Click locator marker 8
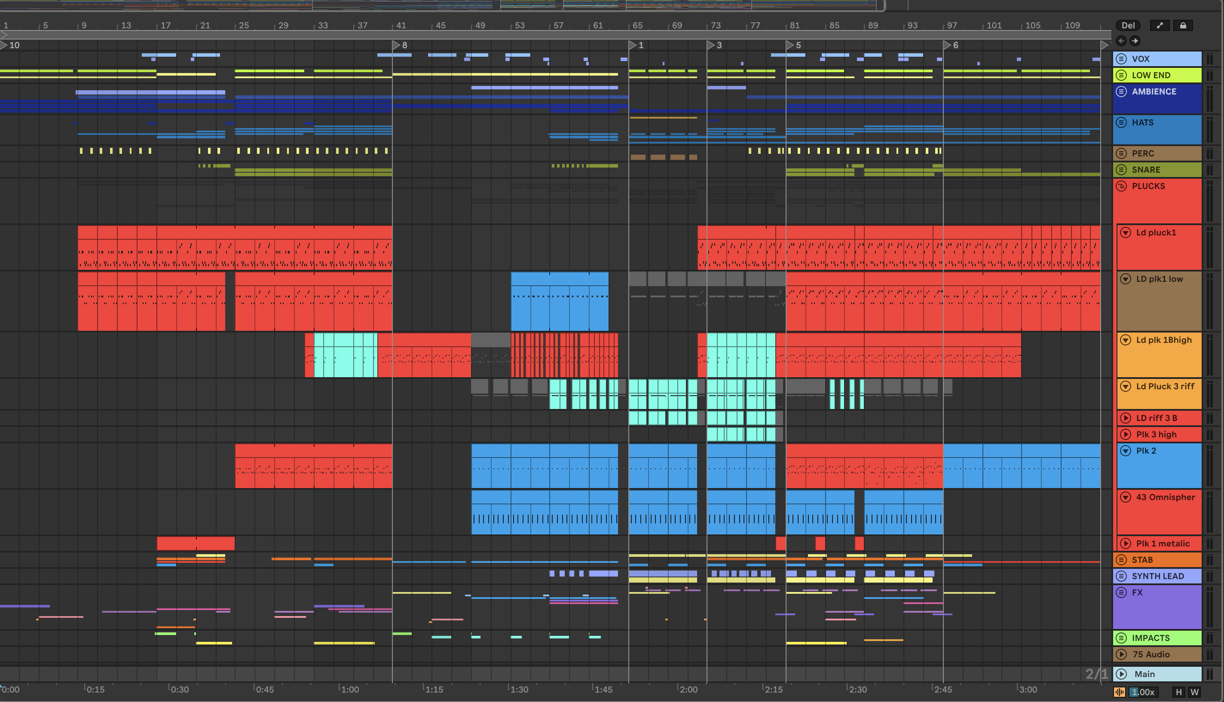This screenshot has width=1224, height=702. tap(396, 45)
